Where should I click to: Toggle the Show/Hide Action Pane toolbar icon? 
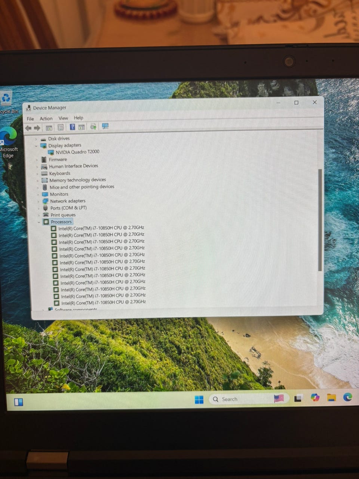pos(82,127)
